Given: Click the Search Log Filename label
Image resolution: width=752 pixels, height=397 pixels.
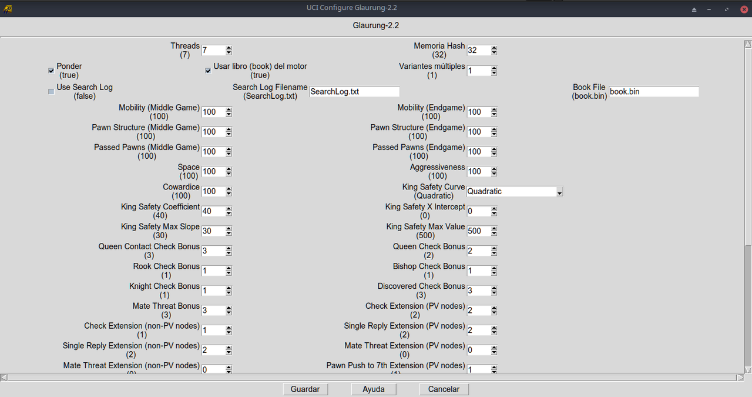Looking at the screenshot, I should pyautogui.click(x=270, y=91).
